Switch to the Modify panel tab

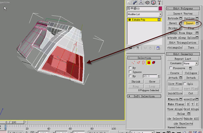(135, 3)
